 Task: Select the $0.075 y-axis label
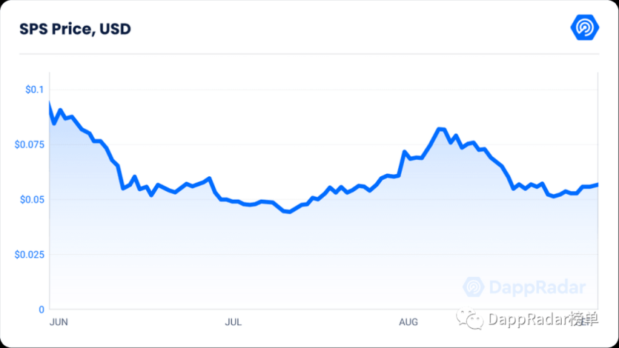point(29,145)
